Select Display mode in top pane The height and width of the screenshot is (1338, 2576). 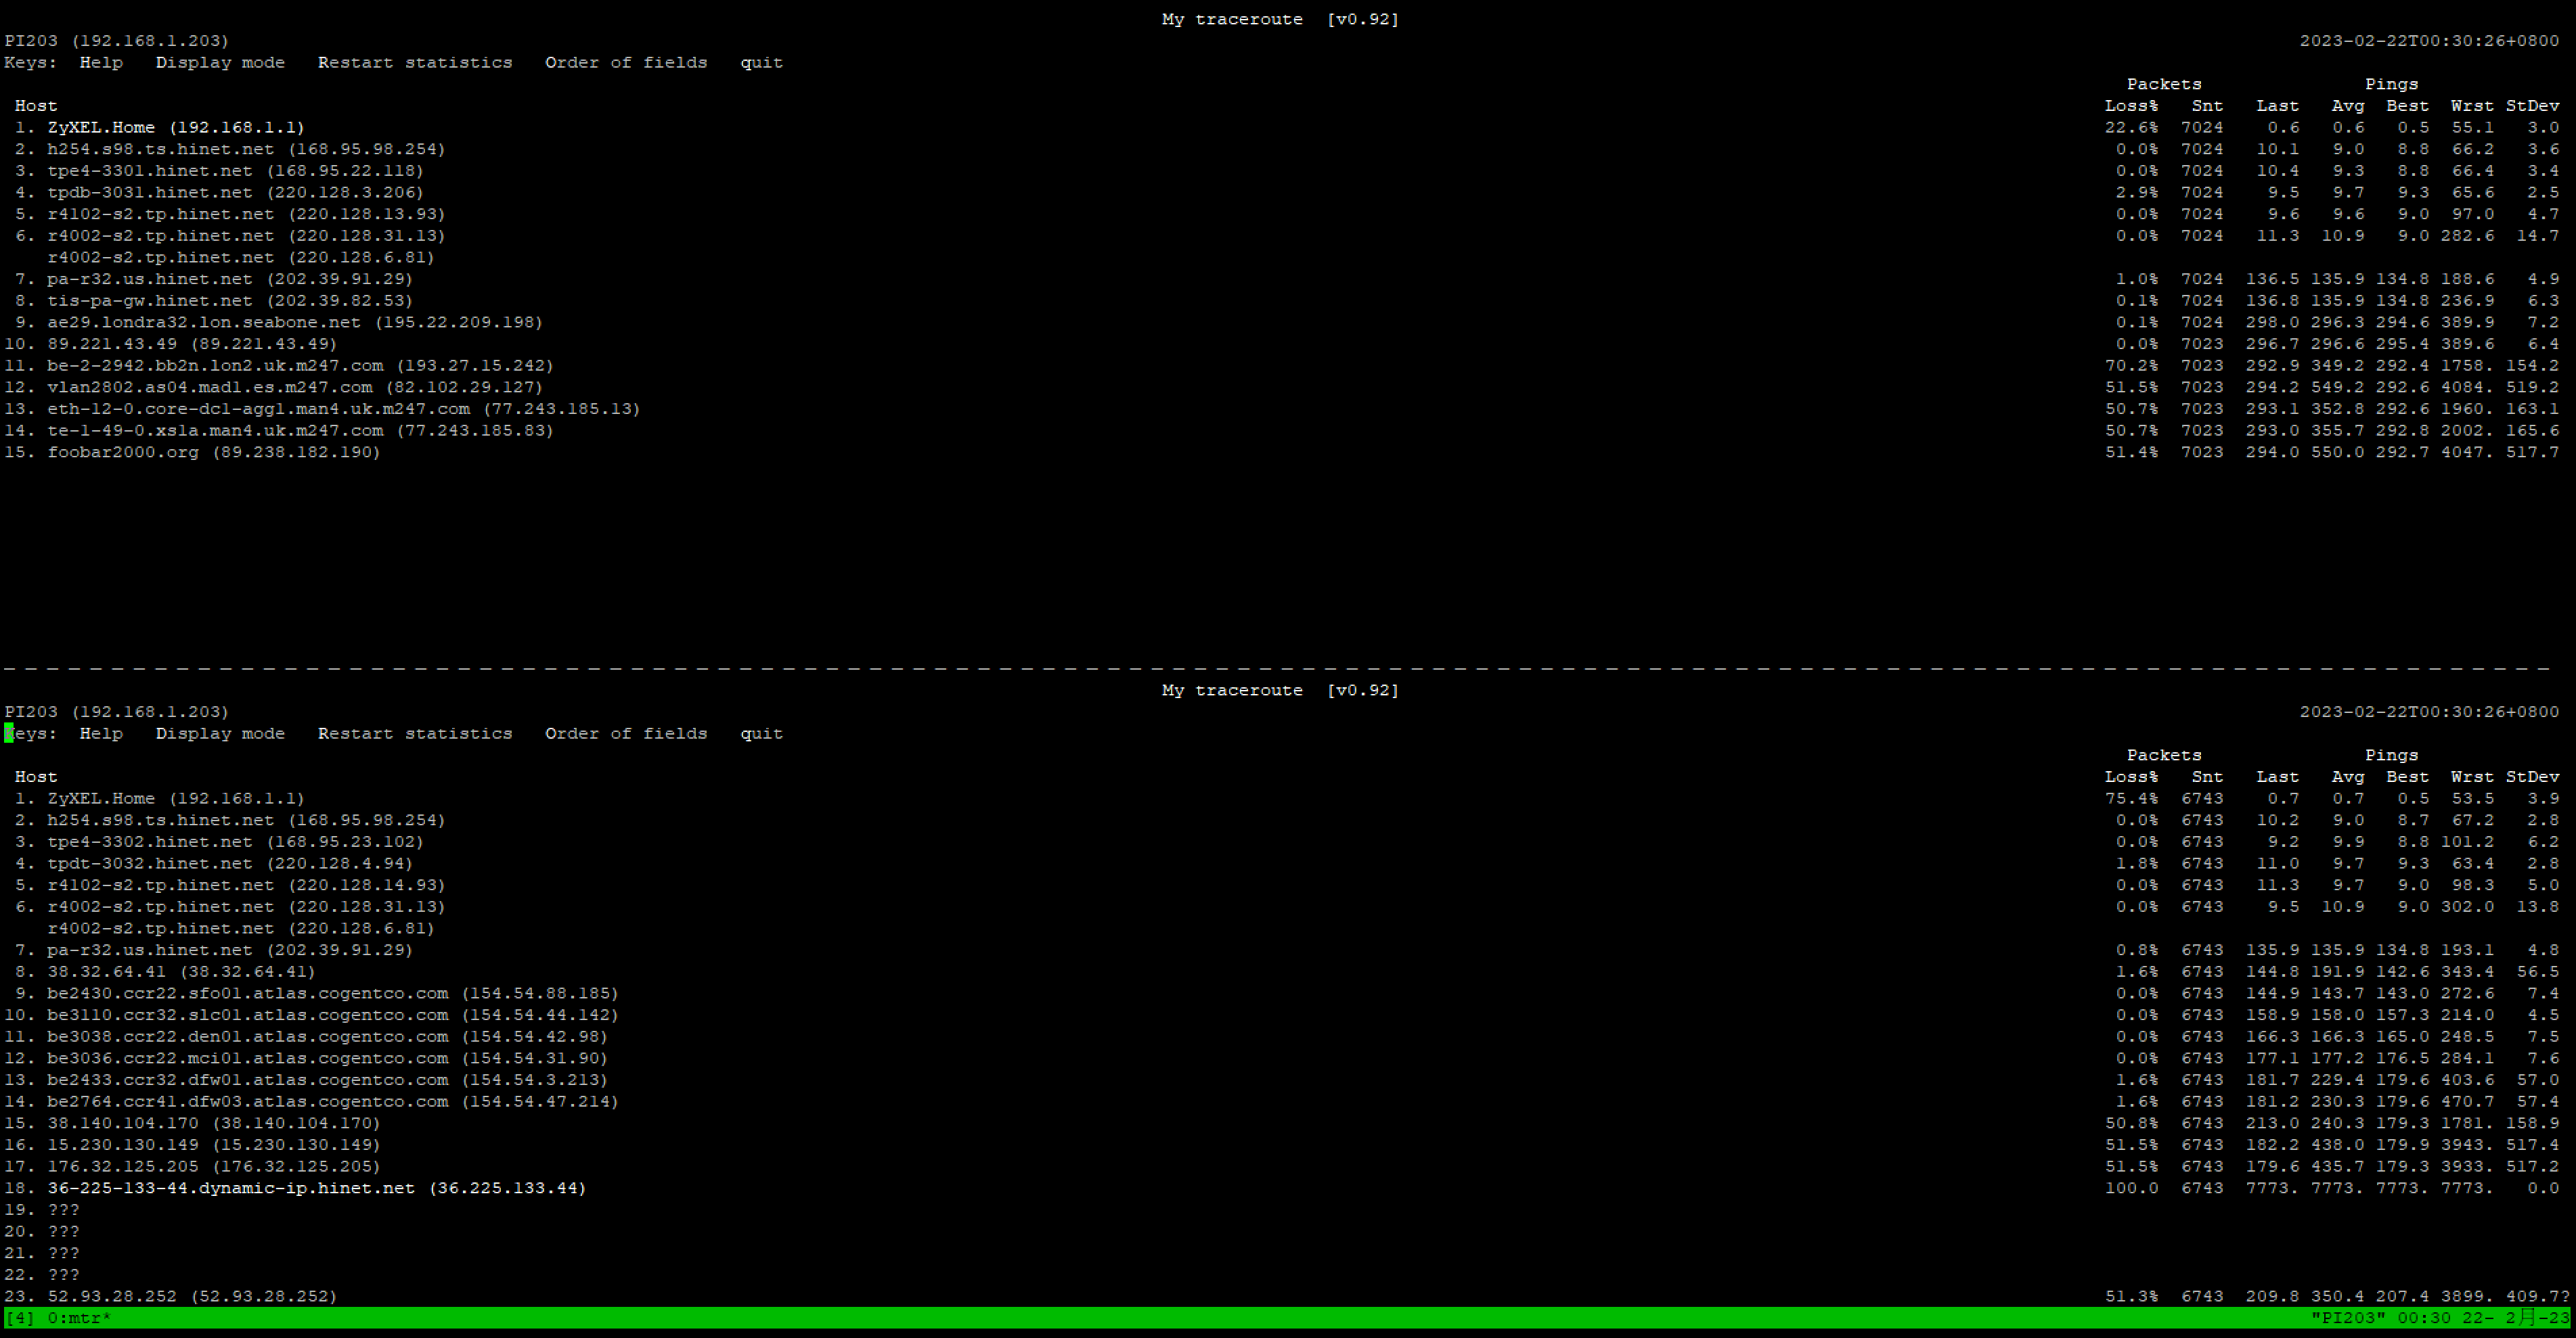pos(220,62)
